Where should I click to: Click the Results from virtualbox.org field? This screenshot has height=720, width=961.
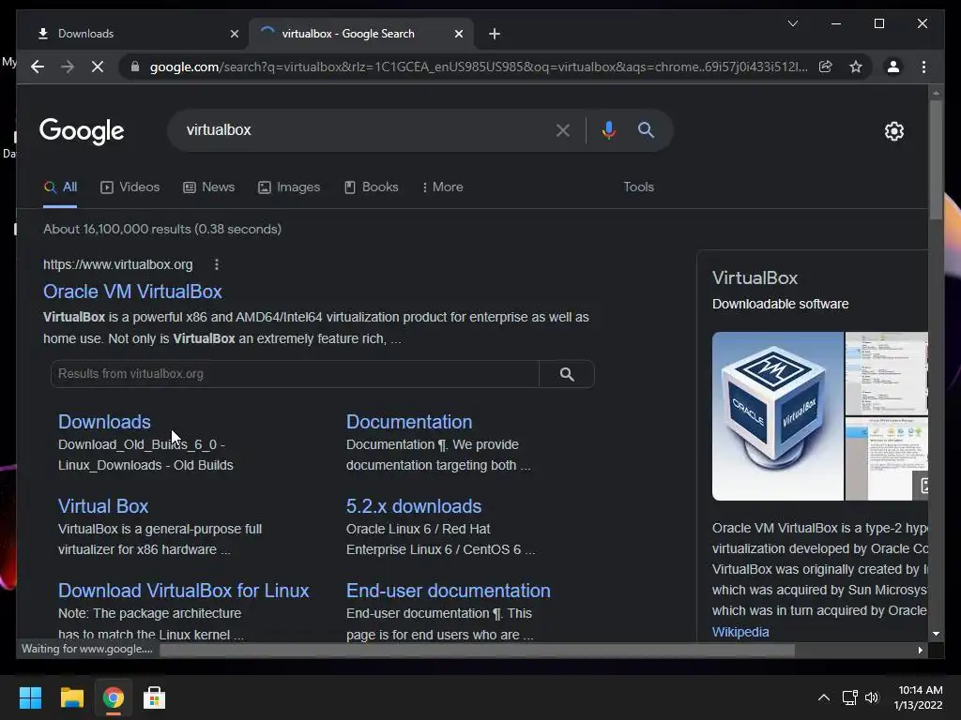295,374
